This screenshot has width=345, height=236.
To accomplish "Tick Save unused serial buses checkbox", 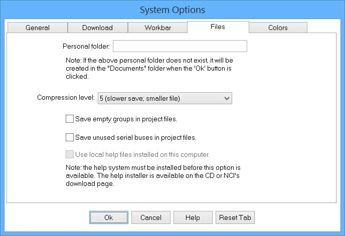I will coord(70,137).
